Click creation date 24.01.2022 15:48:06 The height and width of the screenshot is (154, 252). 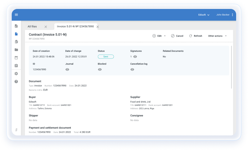point(43,57)
